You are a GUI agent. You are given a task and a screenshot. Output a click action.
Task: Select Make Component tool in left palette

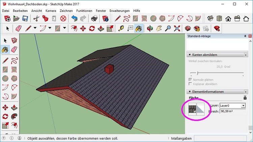(x=14, y=40)
